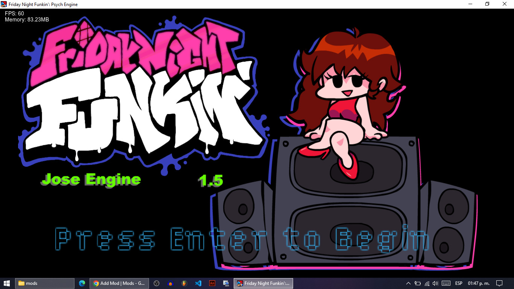Click the volume speaker tray icon
Image resolution: width=514 pixels, height=289 pixels.
pyautogui.click(x=436, y=283)
